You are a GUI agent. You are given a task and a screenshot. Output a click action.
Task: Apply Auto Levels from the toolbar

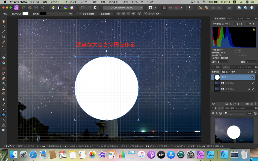(x=53, y=8)
